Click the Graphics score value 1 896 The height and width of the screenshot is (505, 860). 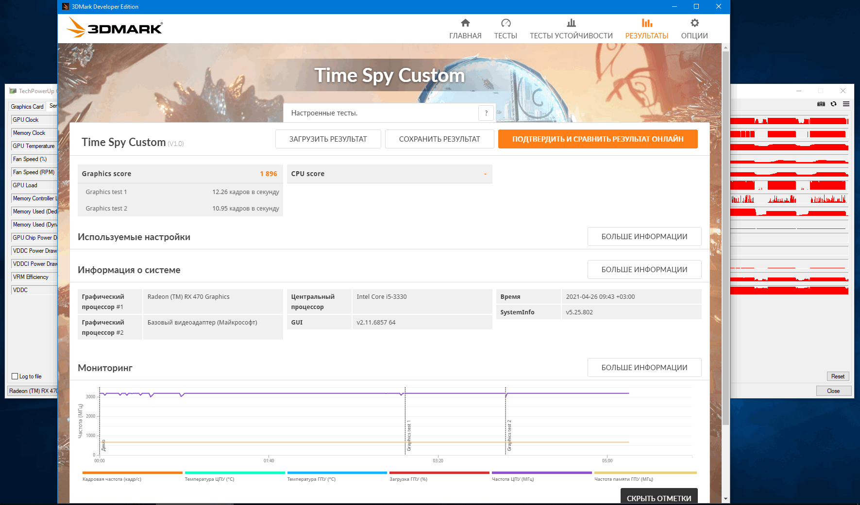[269, 174]
